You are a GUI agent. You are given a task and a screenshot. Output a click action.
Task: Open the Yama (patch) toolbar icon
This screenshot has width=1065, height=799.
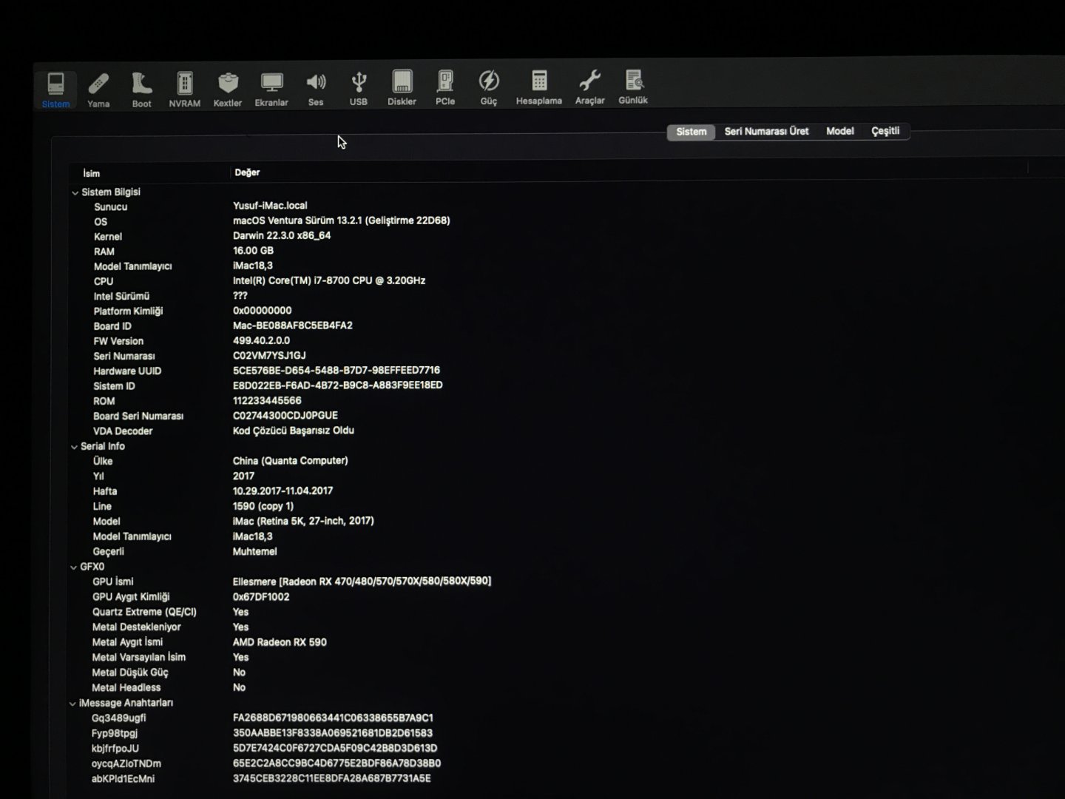pos(98,90)
